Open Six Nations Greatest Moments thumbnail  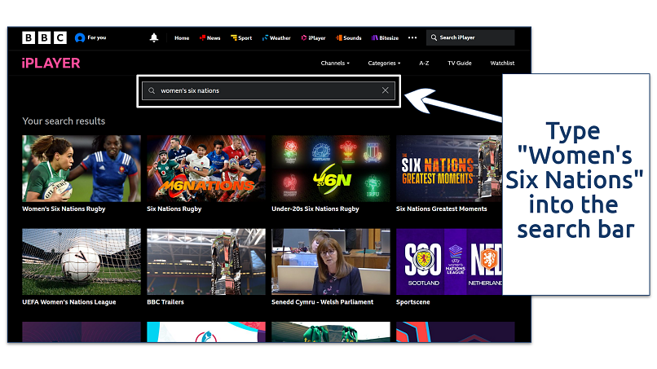[x=449, y=169]
